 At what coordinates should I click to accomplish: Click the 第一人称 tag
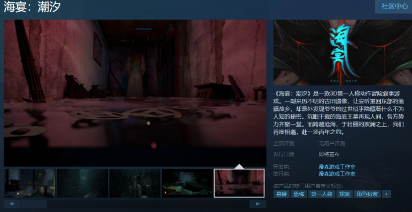(x=322, y=194)
